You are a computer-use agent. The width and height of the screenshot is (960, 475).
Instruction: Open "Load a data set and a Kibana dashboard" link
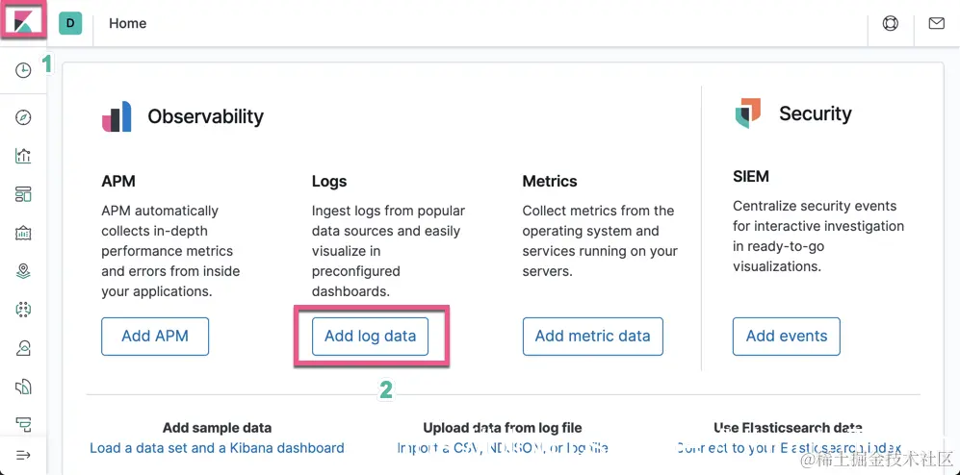(x=217, y=448)
